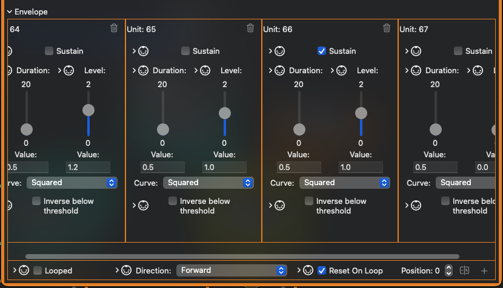Uncheck Reset On Loop

point(322,270)
